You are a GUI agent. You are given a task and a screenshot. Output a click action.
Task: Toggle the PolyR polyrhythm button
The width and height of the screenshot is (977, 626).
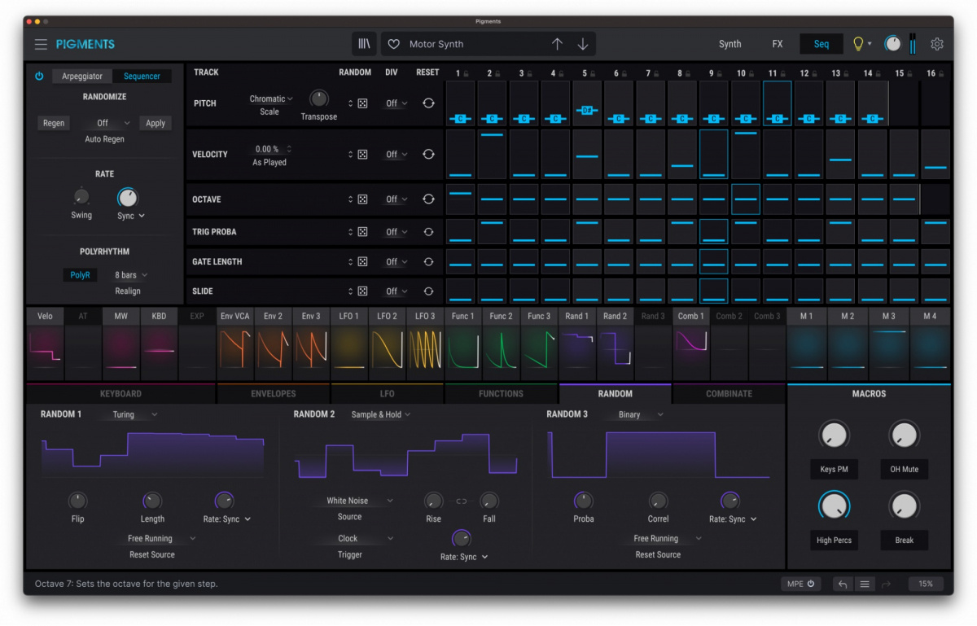tap(80, 274)
